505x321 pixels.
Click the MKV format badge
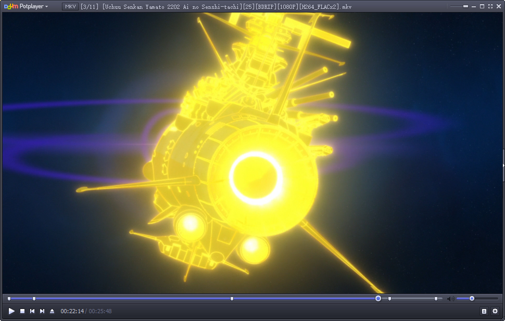click(70, 6)
